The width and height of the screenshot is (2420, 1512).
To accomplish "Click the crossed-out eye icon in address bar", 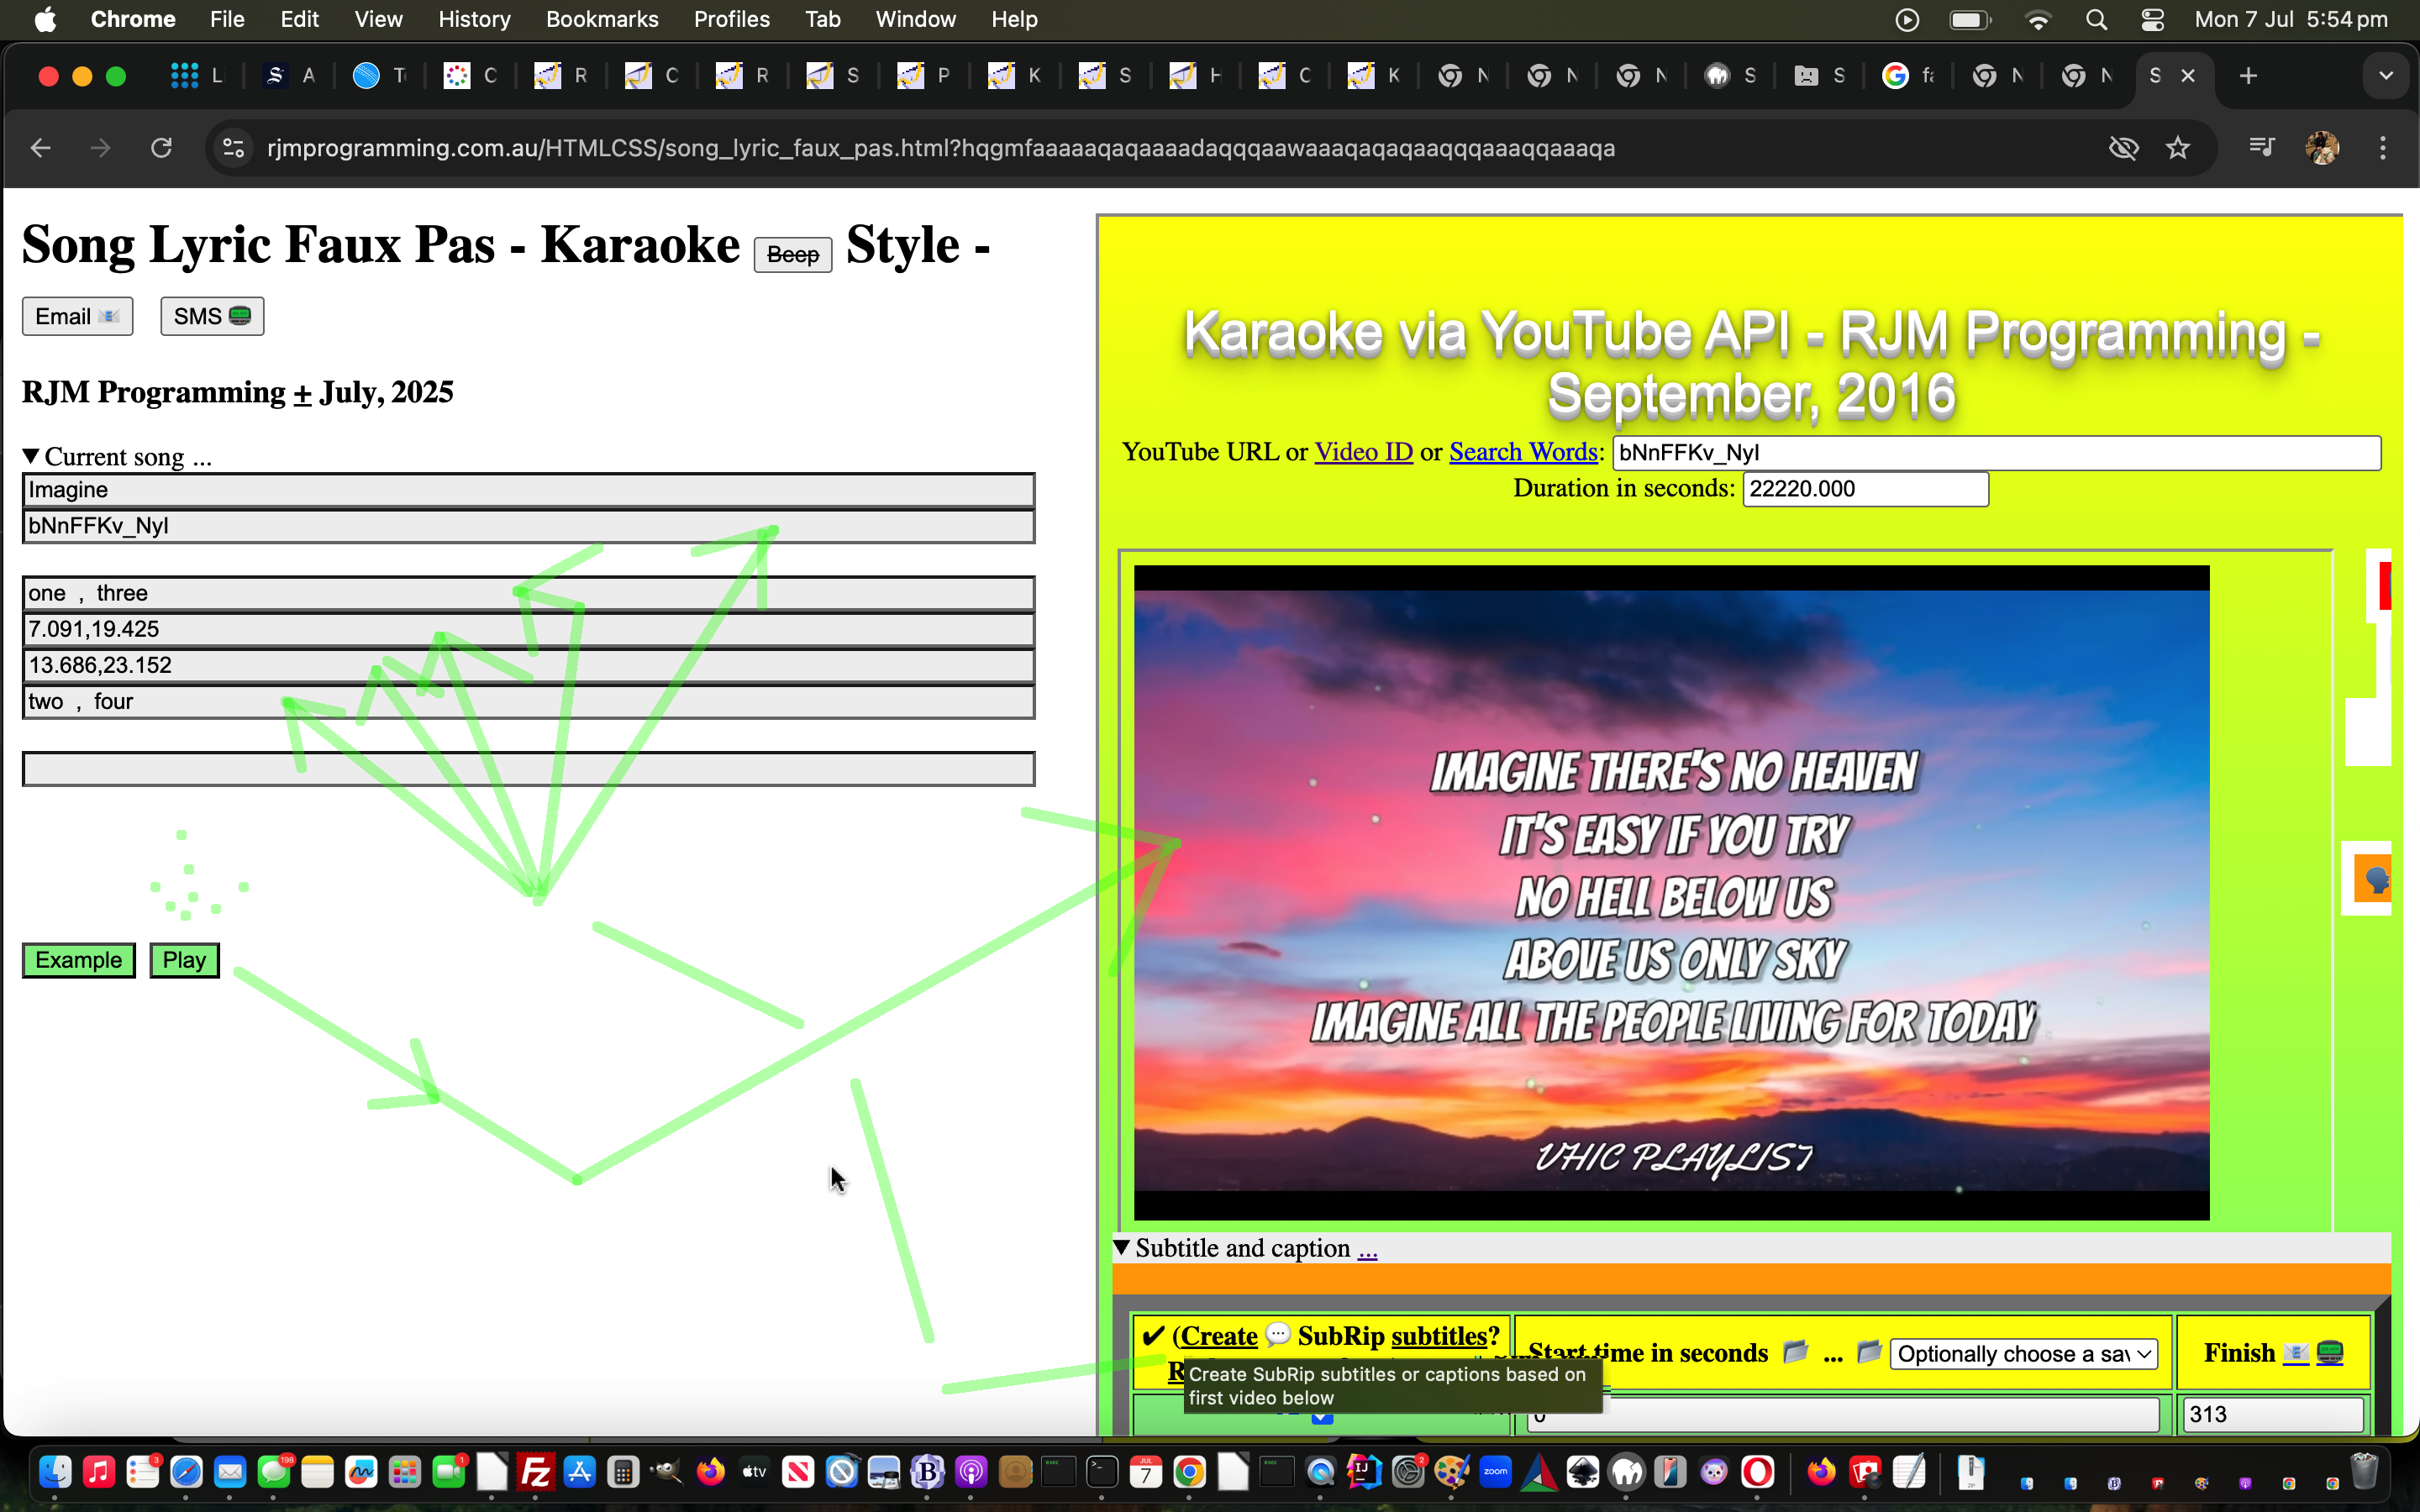I will click(x=2123, y=148).
